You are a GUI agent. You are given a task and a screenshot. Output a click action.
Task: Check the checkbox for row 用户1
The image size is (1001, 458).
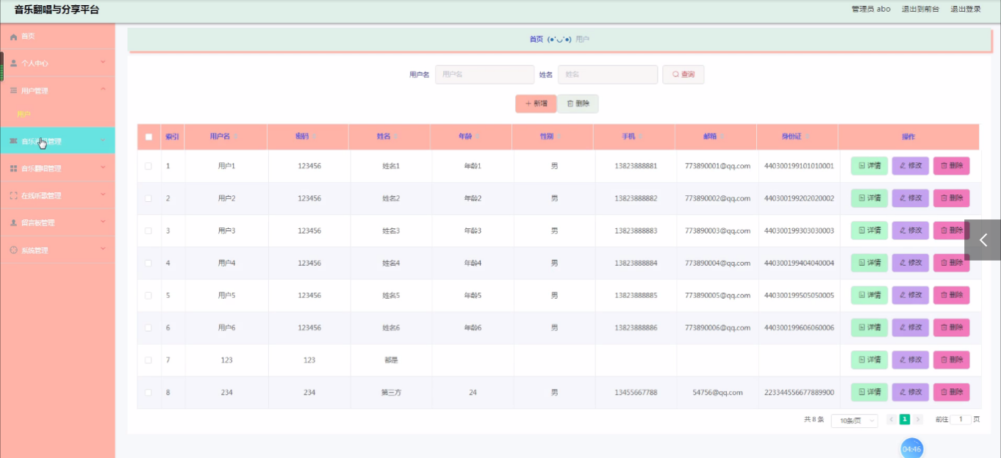pos(148,166)
